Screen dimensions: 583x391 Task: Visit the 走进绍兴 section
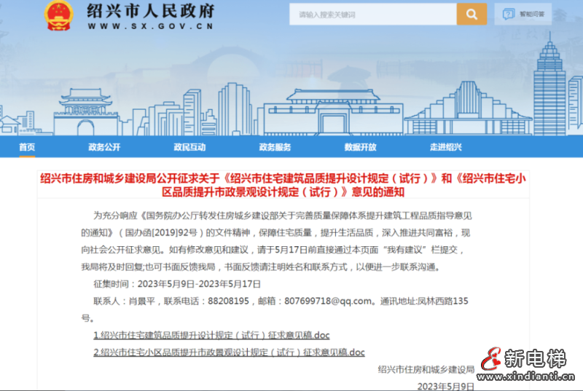pyautogui.click(x=445, y=147)
